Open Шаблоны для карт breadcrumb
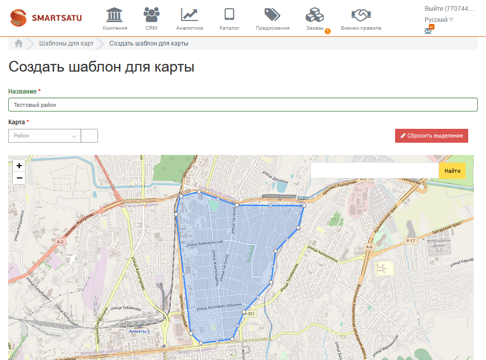The height and width of the screenshot is (360, 486). pyautogui.click(x=66, y=43)
